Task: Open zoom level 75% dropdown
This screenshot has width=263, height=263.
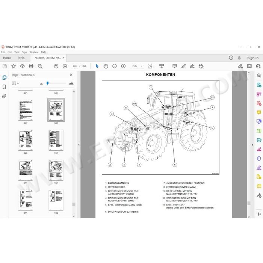Action: [142, 66]
